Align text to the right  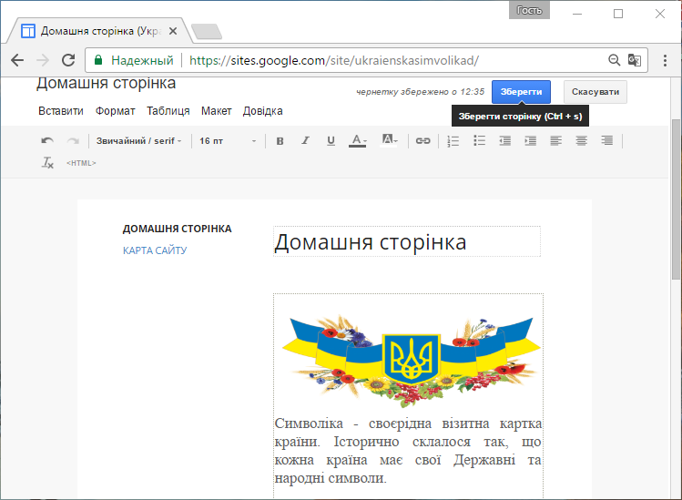tap(607, 140)
